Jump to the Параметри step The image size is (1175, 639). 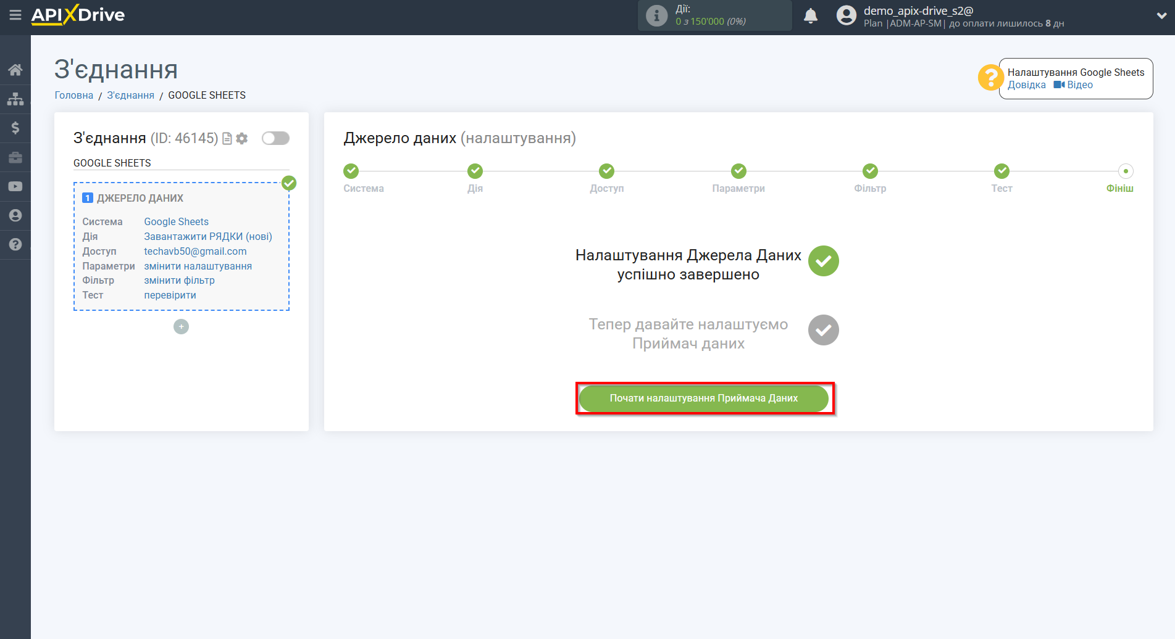[738, 171]
